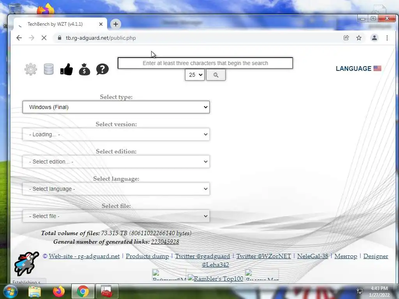
Task: Open the Select version dropdown
Action: pyautogui.click(x=116, y=134)
